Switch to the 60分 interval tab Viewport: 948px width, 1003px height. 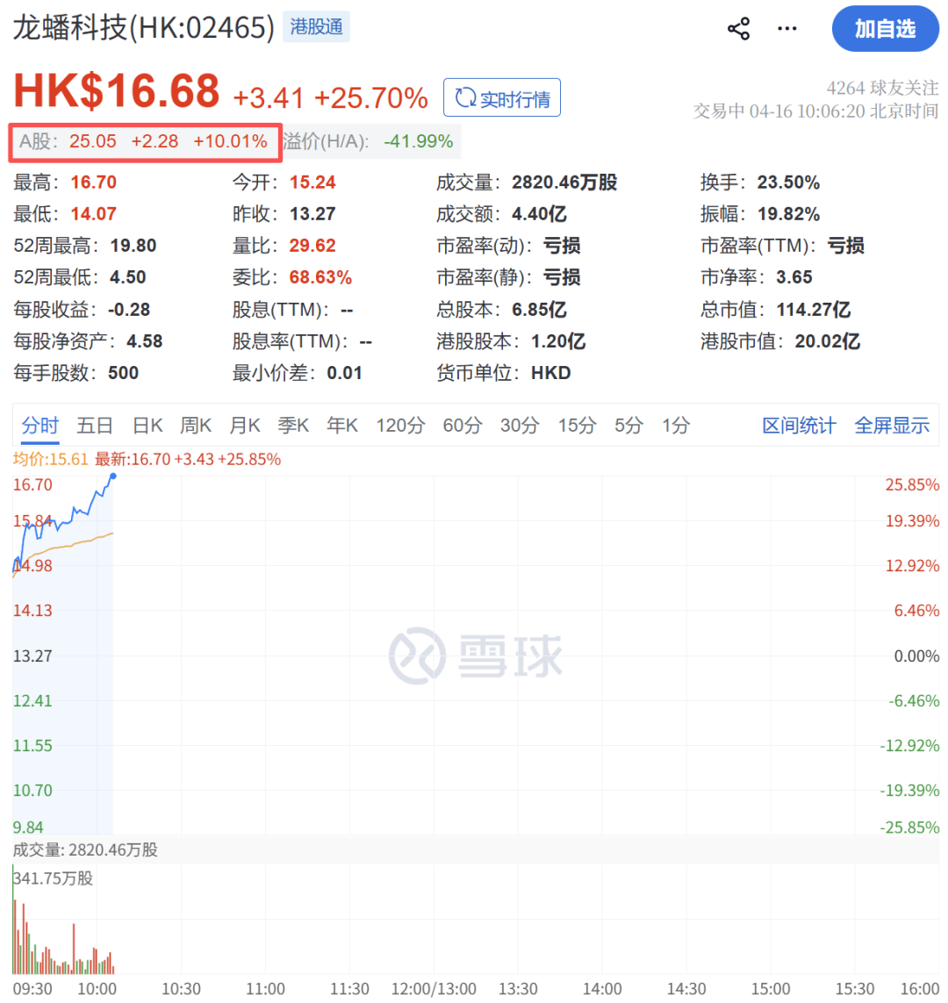click(463, 425)
